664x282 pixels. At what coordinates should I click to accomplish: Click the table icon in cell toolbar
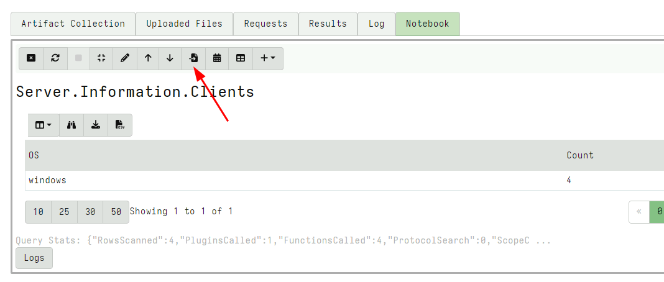click(x=241, y=58)
